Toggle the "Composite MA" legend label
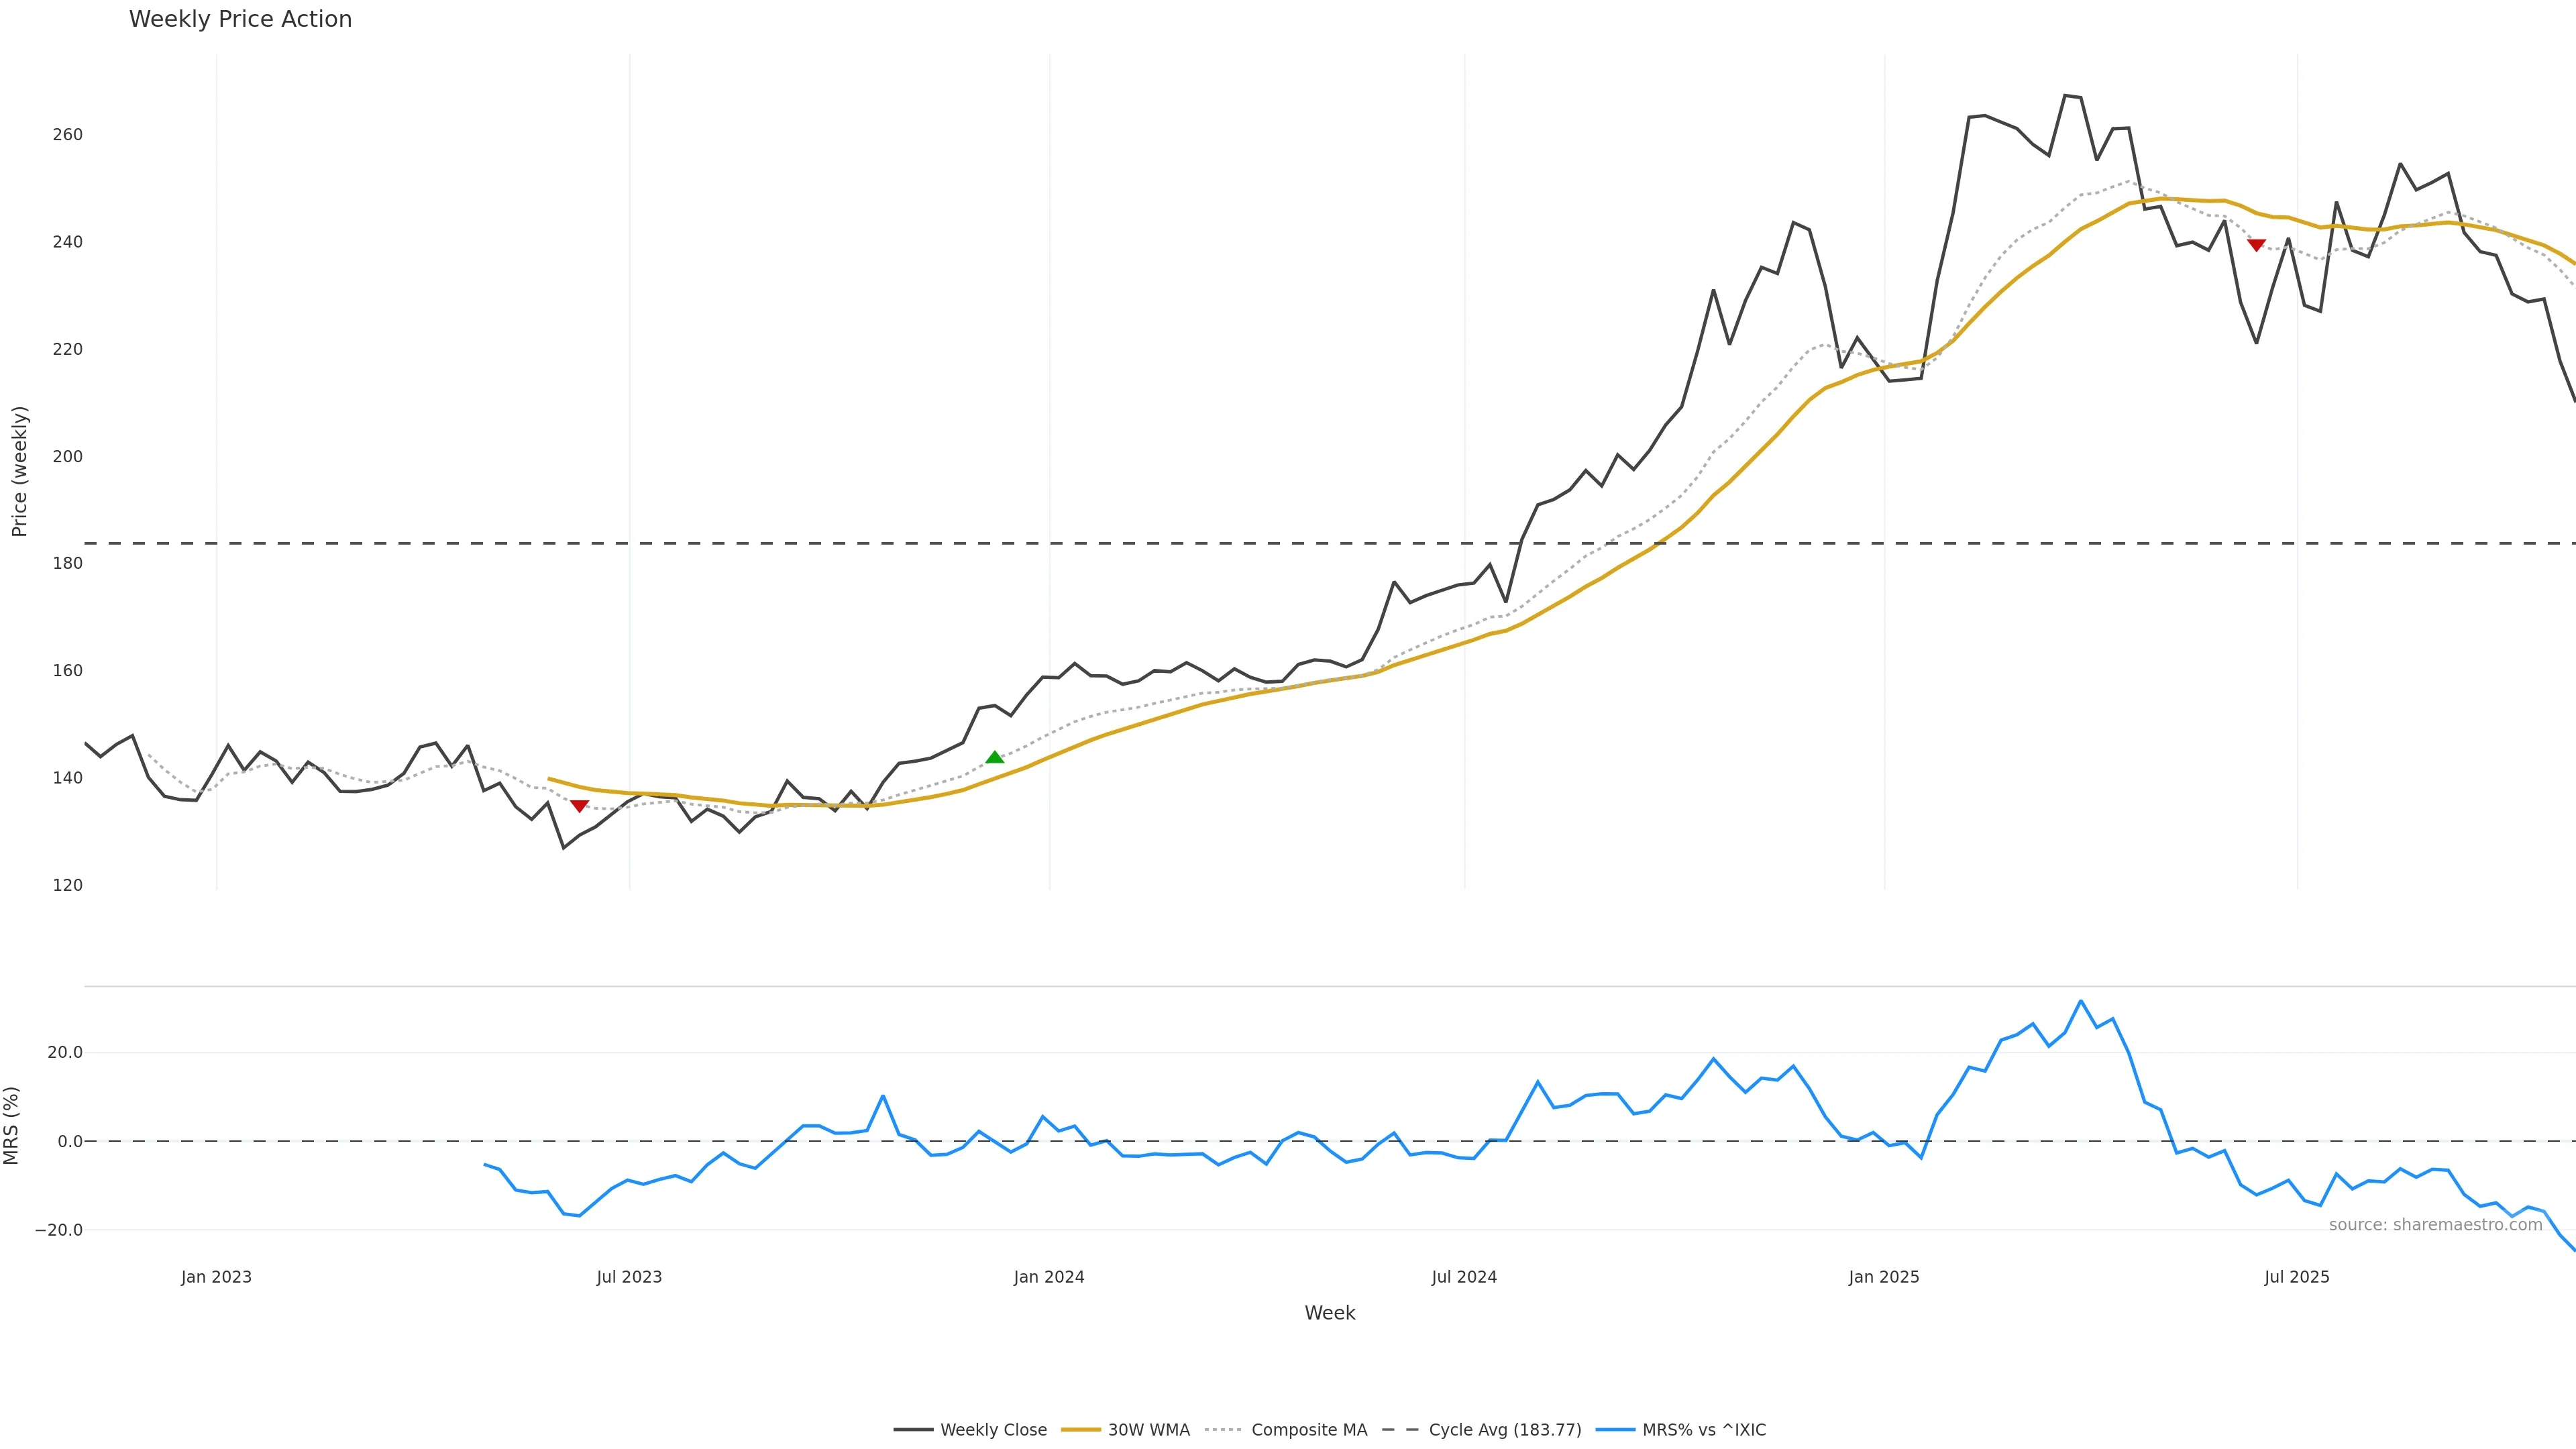Screen dimensions: 2576x1449 (x=1308, y=1430)
